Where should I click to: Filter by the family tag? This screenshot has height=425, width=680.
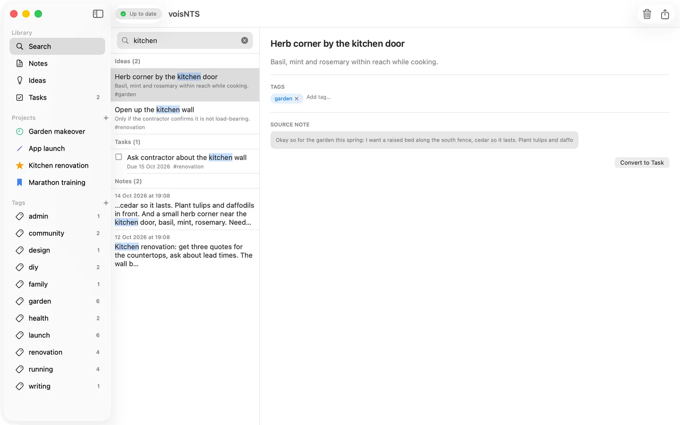pos(57,284)
